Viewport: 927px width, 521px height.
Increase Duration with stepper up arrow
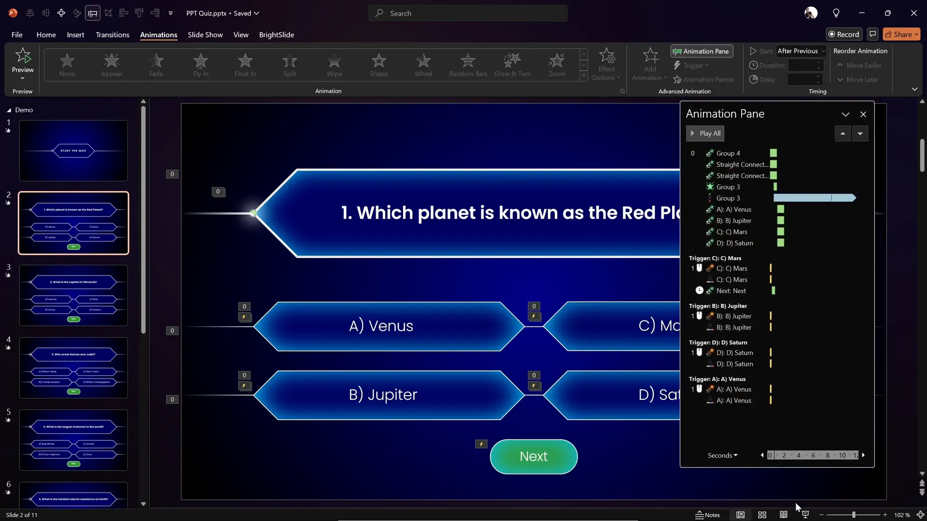click(819, 62)
